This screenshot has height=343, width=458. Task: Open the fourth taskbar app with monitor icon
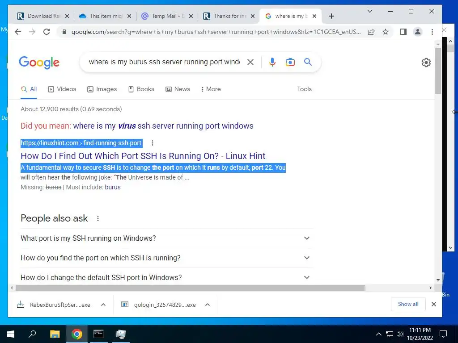tap(120, 334)
